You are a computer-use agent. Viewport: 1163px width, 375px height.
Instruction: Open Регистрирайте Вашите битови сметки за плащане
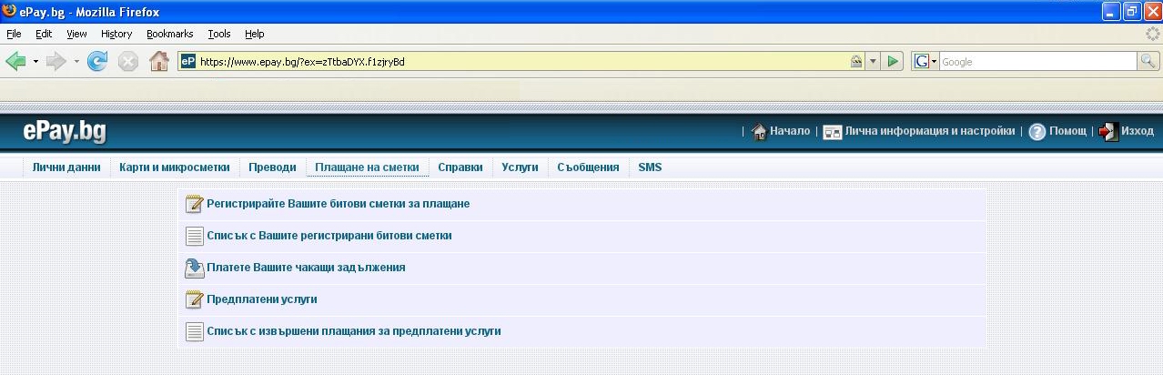pos(339,204)
